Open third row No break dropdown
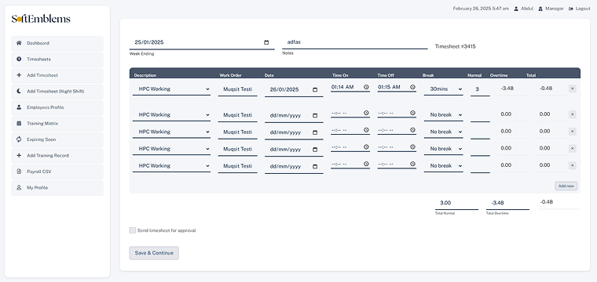 click(x=444, y=132)
